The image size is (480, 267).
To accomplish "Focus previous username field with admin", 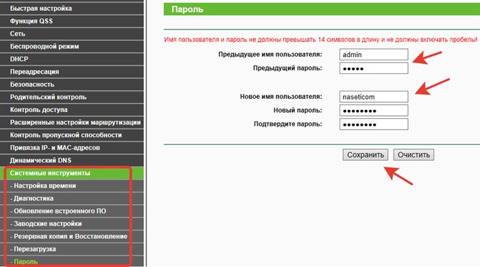I will (374, 54).
